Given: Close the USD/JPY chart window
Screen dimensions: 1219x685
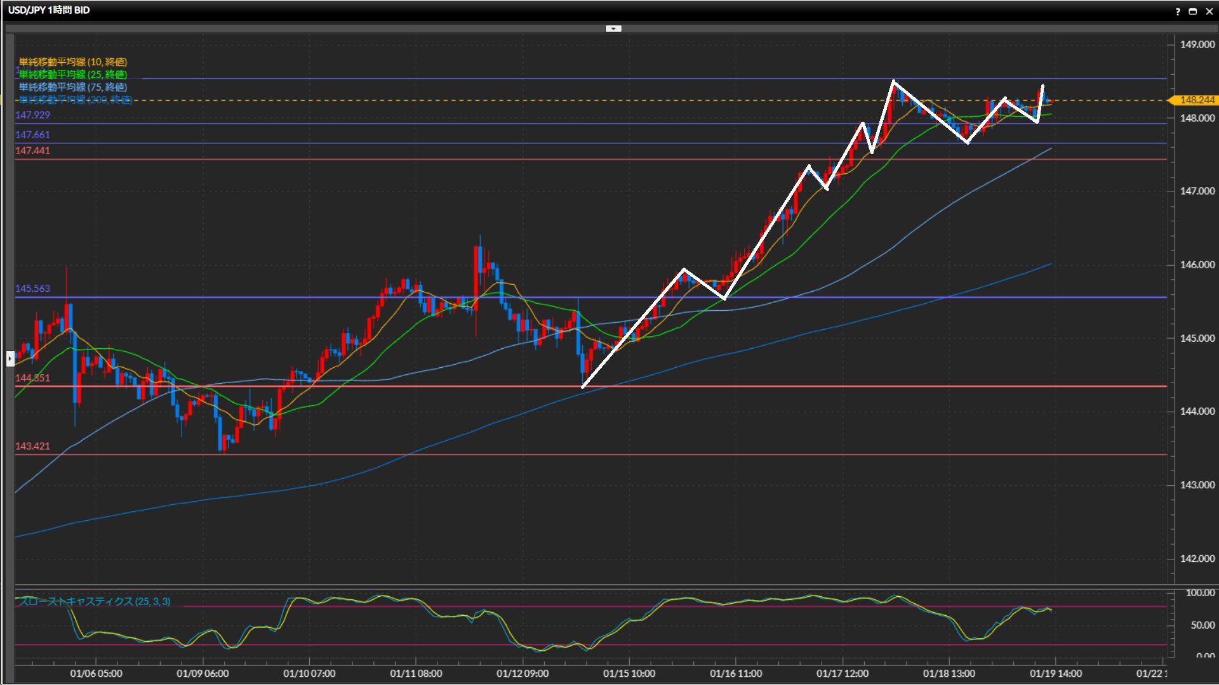Looking at the screenshot, I should 1209,11.
